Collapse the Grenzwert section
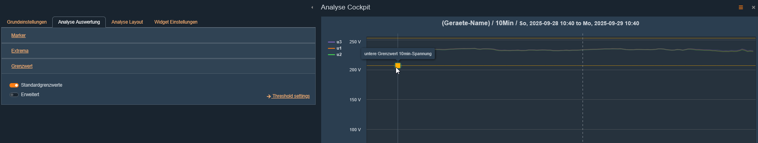The width and height of the screenshot is (758, 143). coord(22,66)
